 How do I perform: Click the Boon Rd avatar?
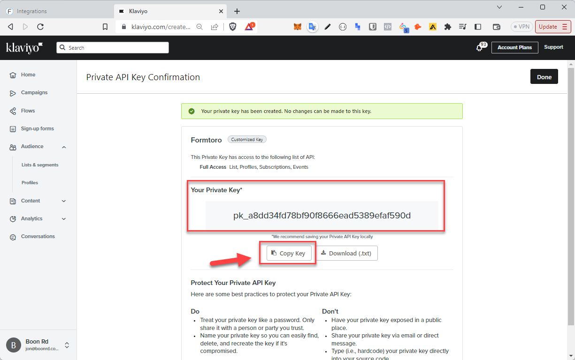pyautogui.click(x=14, y=345)
